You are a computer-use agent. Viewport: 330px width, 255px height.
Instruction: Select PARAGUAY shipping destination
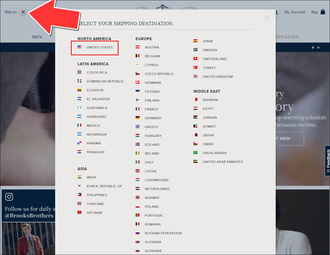(96, 152)
